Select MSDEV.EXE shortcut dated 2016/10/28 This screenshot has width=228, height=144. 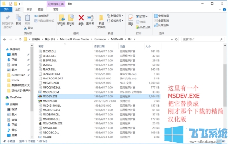(99, 101)
